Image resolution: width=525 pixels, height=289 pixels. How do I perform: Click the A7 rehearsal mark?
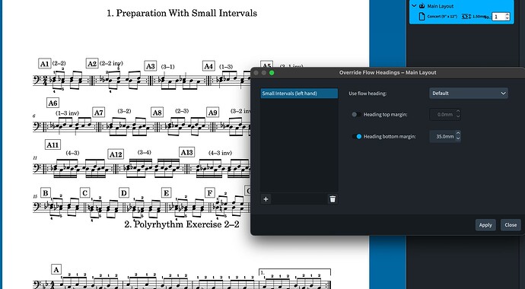tap(98, 113)
